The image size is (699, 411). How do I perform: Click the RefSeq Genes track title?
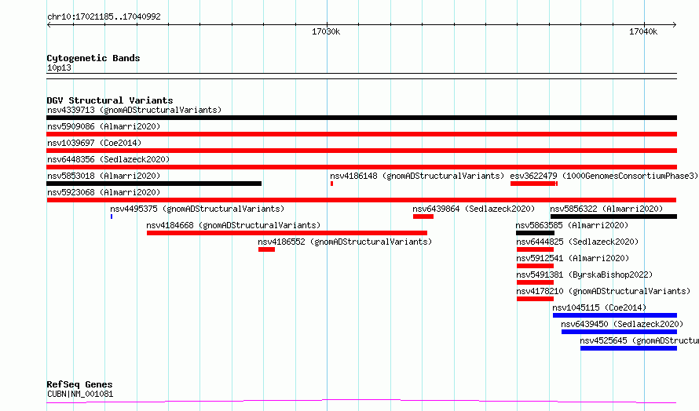(79, 385)
